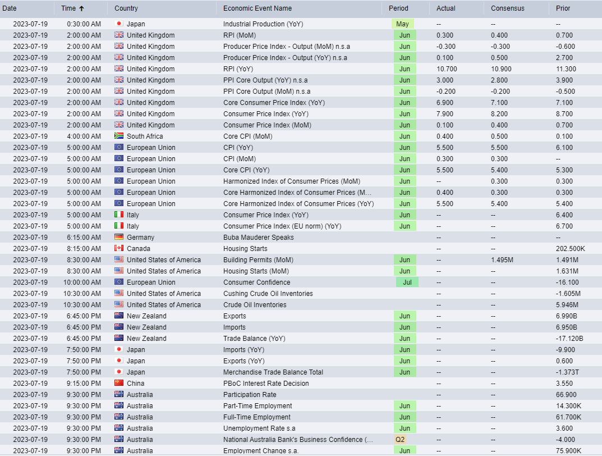The width and height of the screenshot is (602, 456).
Task: Select the Buba Mauderer Speaks event
Action: 259,238
